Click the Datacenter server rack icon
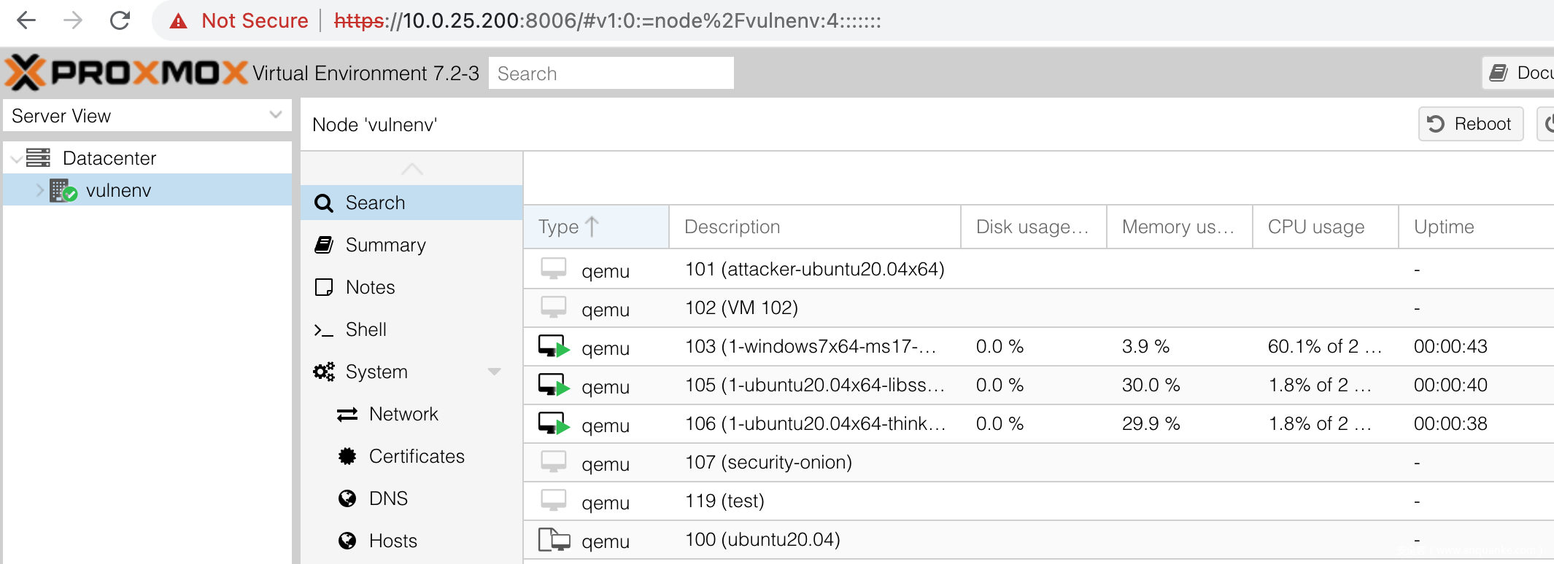 (38, 158)
